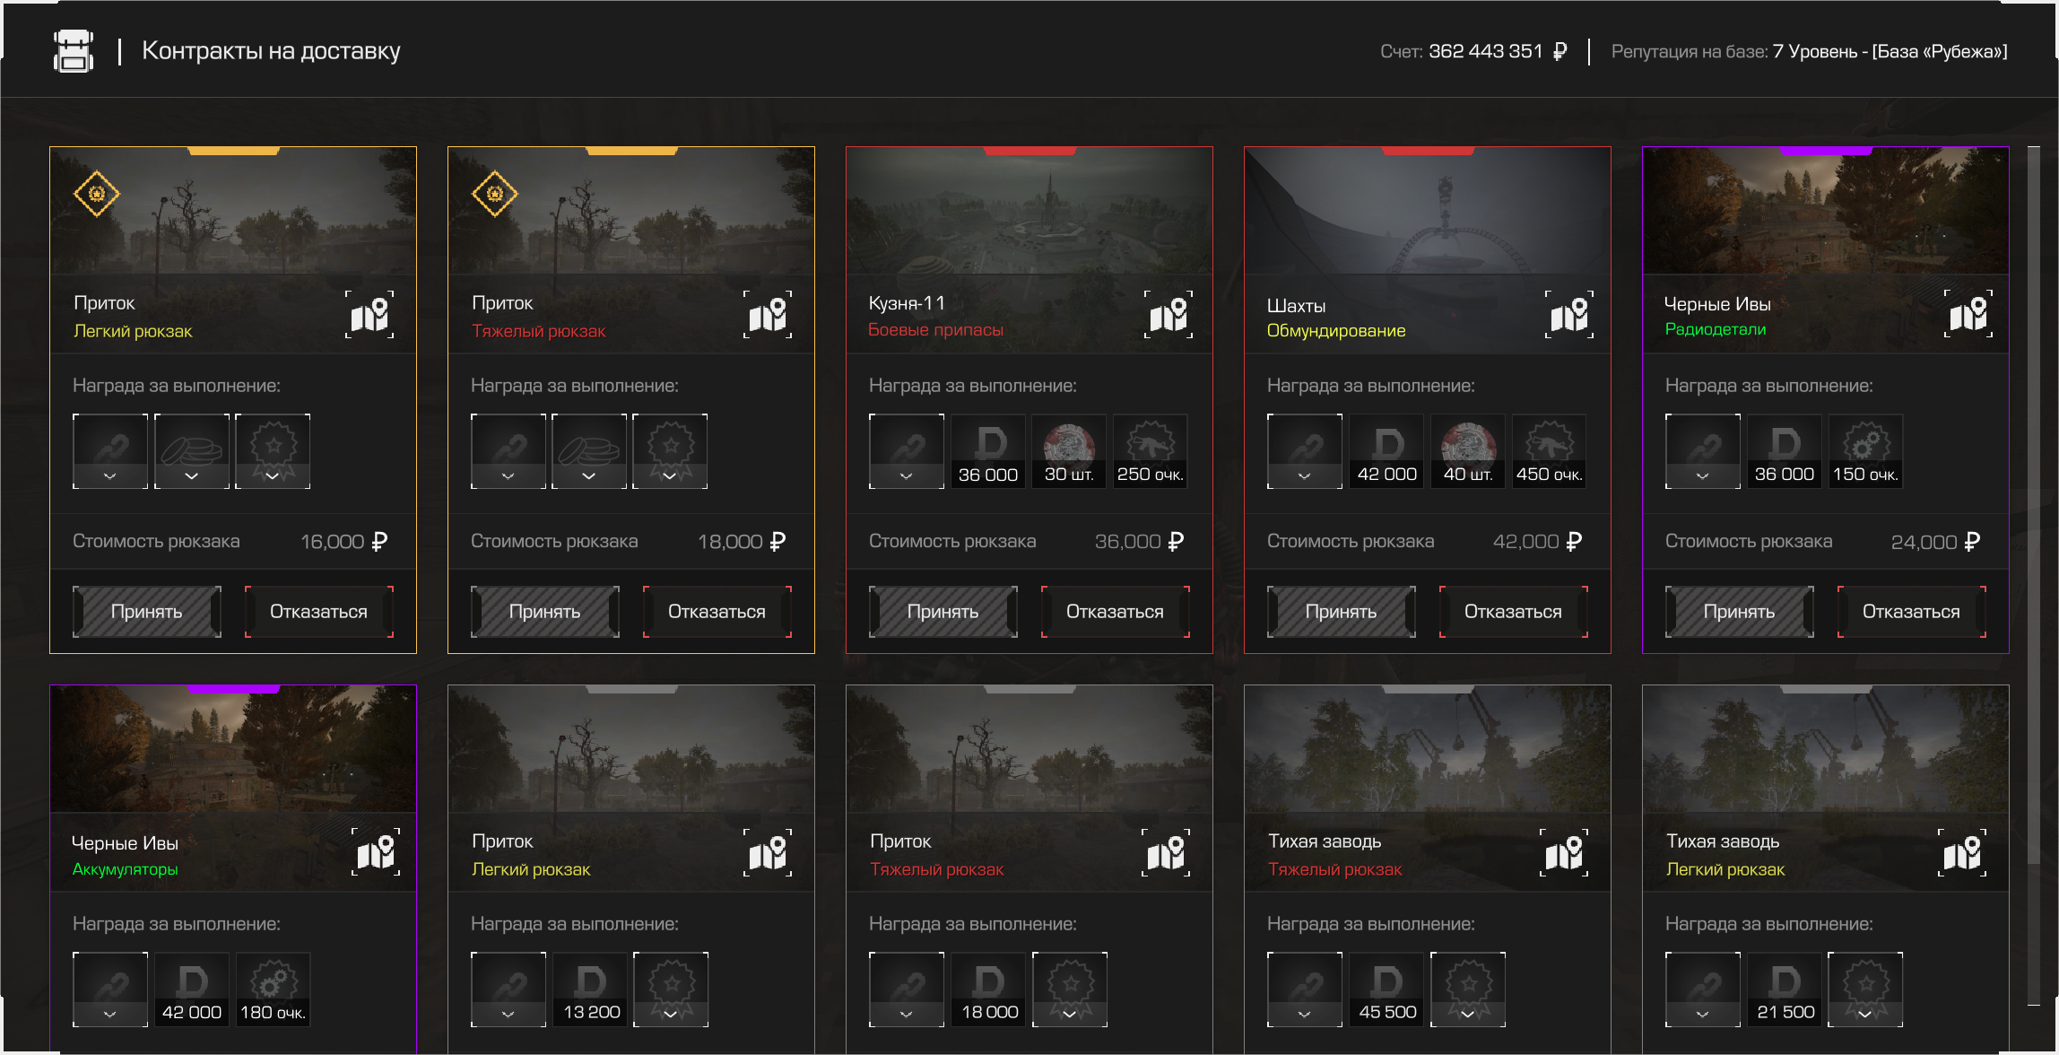Expand the chain reward on the Кузня-11 card
Image resolution: width=2059 pixels, height=1055 pixels.
point(906,475)
